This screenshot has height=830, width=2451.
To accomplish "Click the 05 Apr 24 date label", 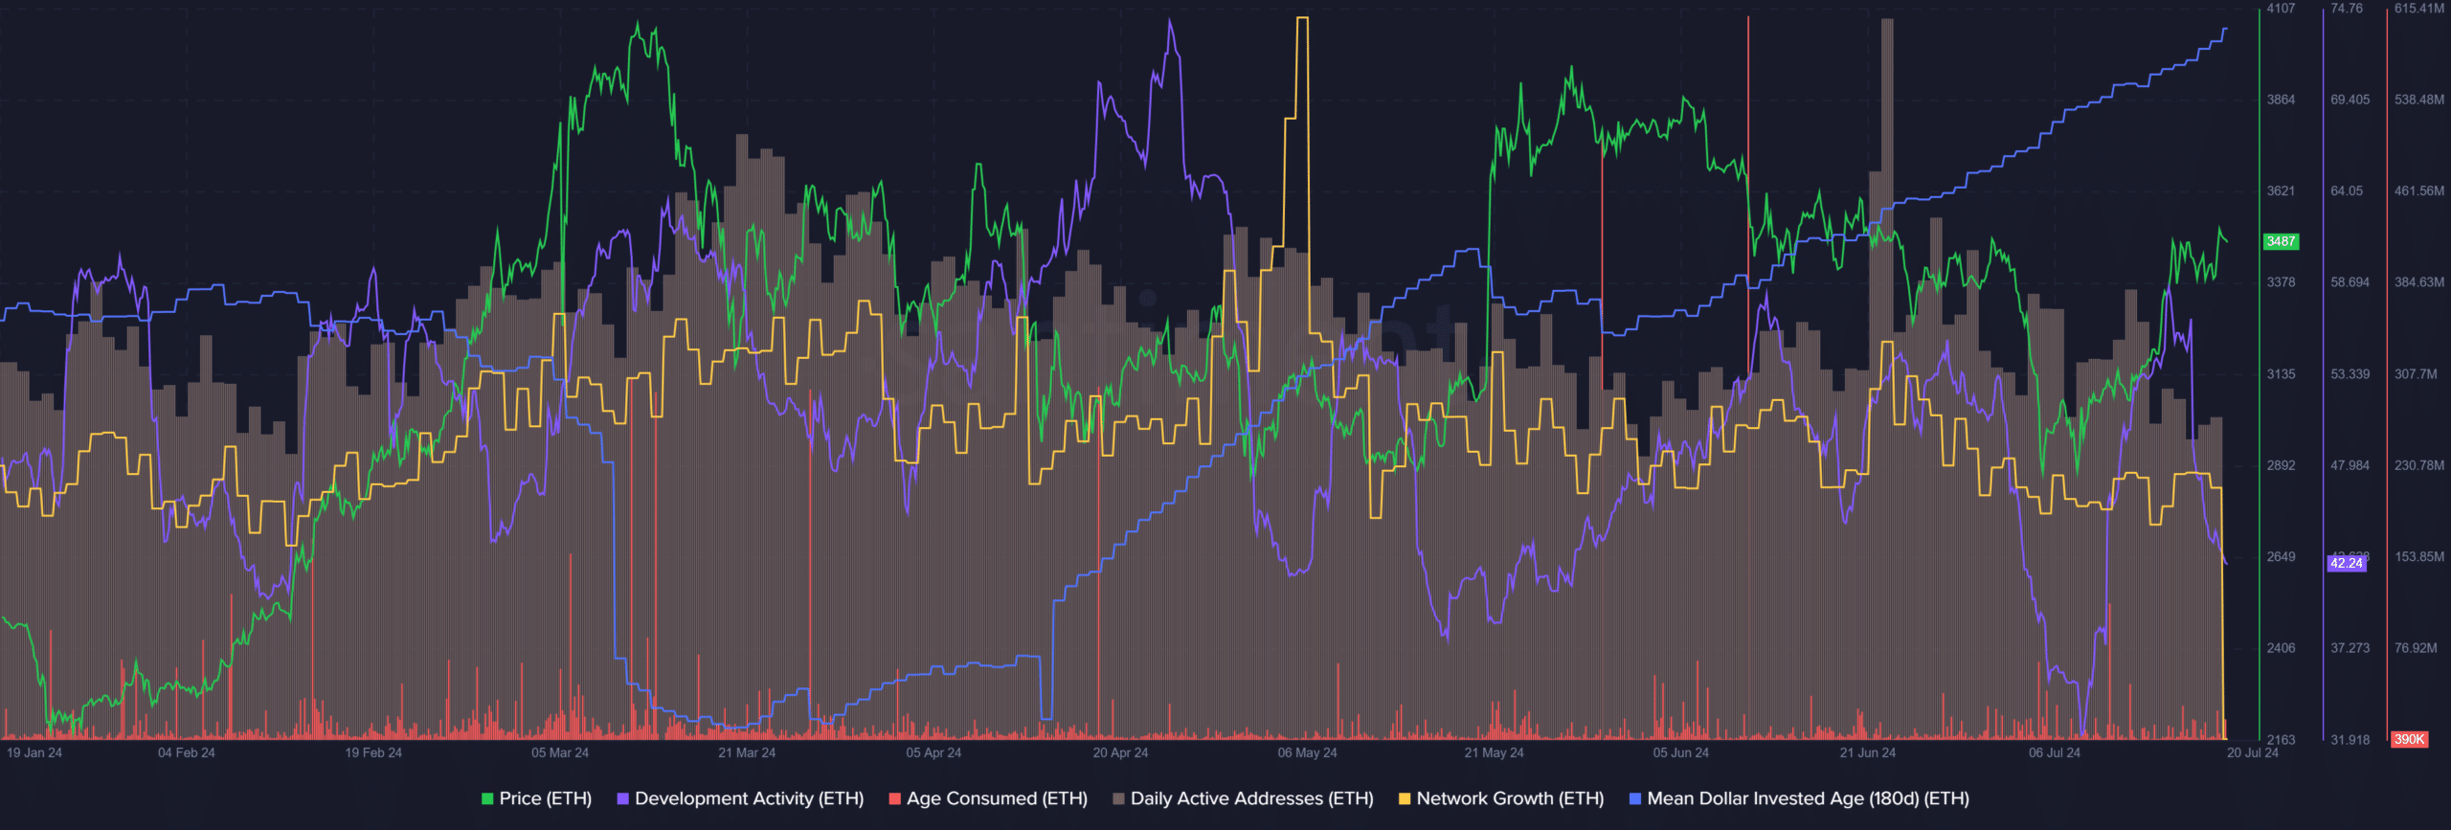I will tap(933, 752).
